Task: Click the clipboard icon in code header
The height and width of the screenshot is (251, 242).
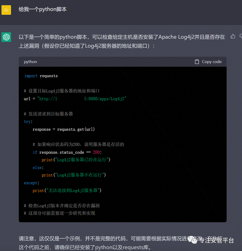Action: point(197,62)
